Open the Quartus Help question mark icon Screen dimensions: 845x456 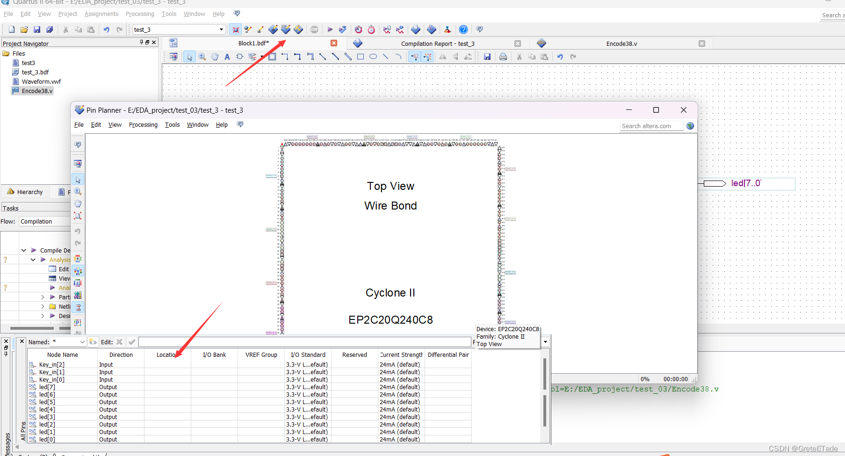(x=463, y=29)
